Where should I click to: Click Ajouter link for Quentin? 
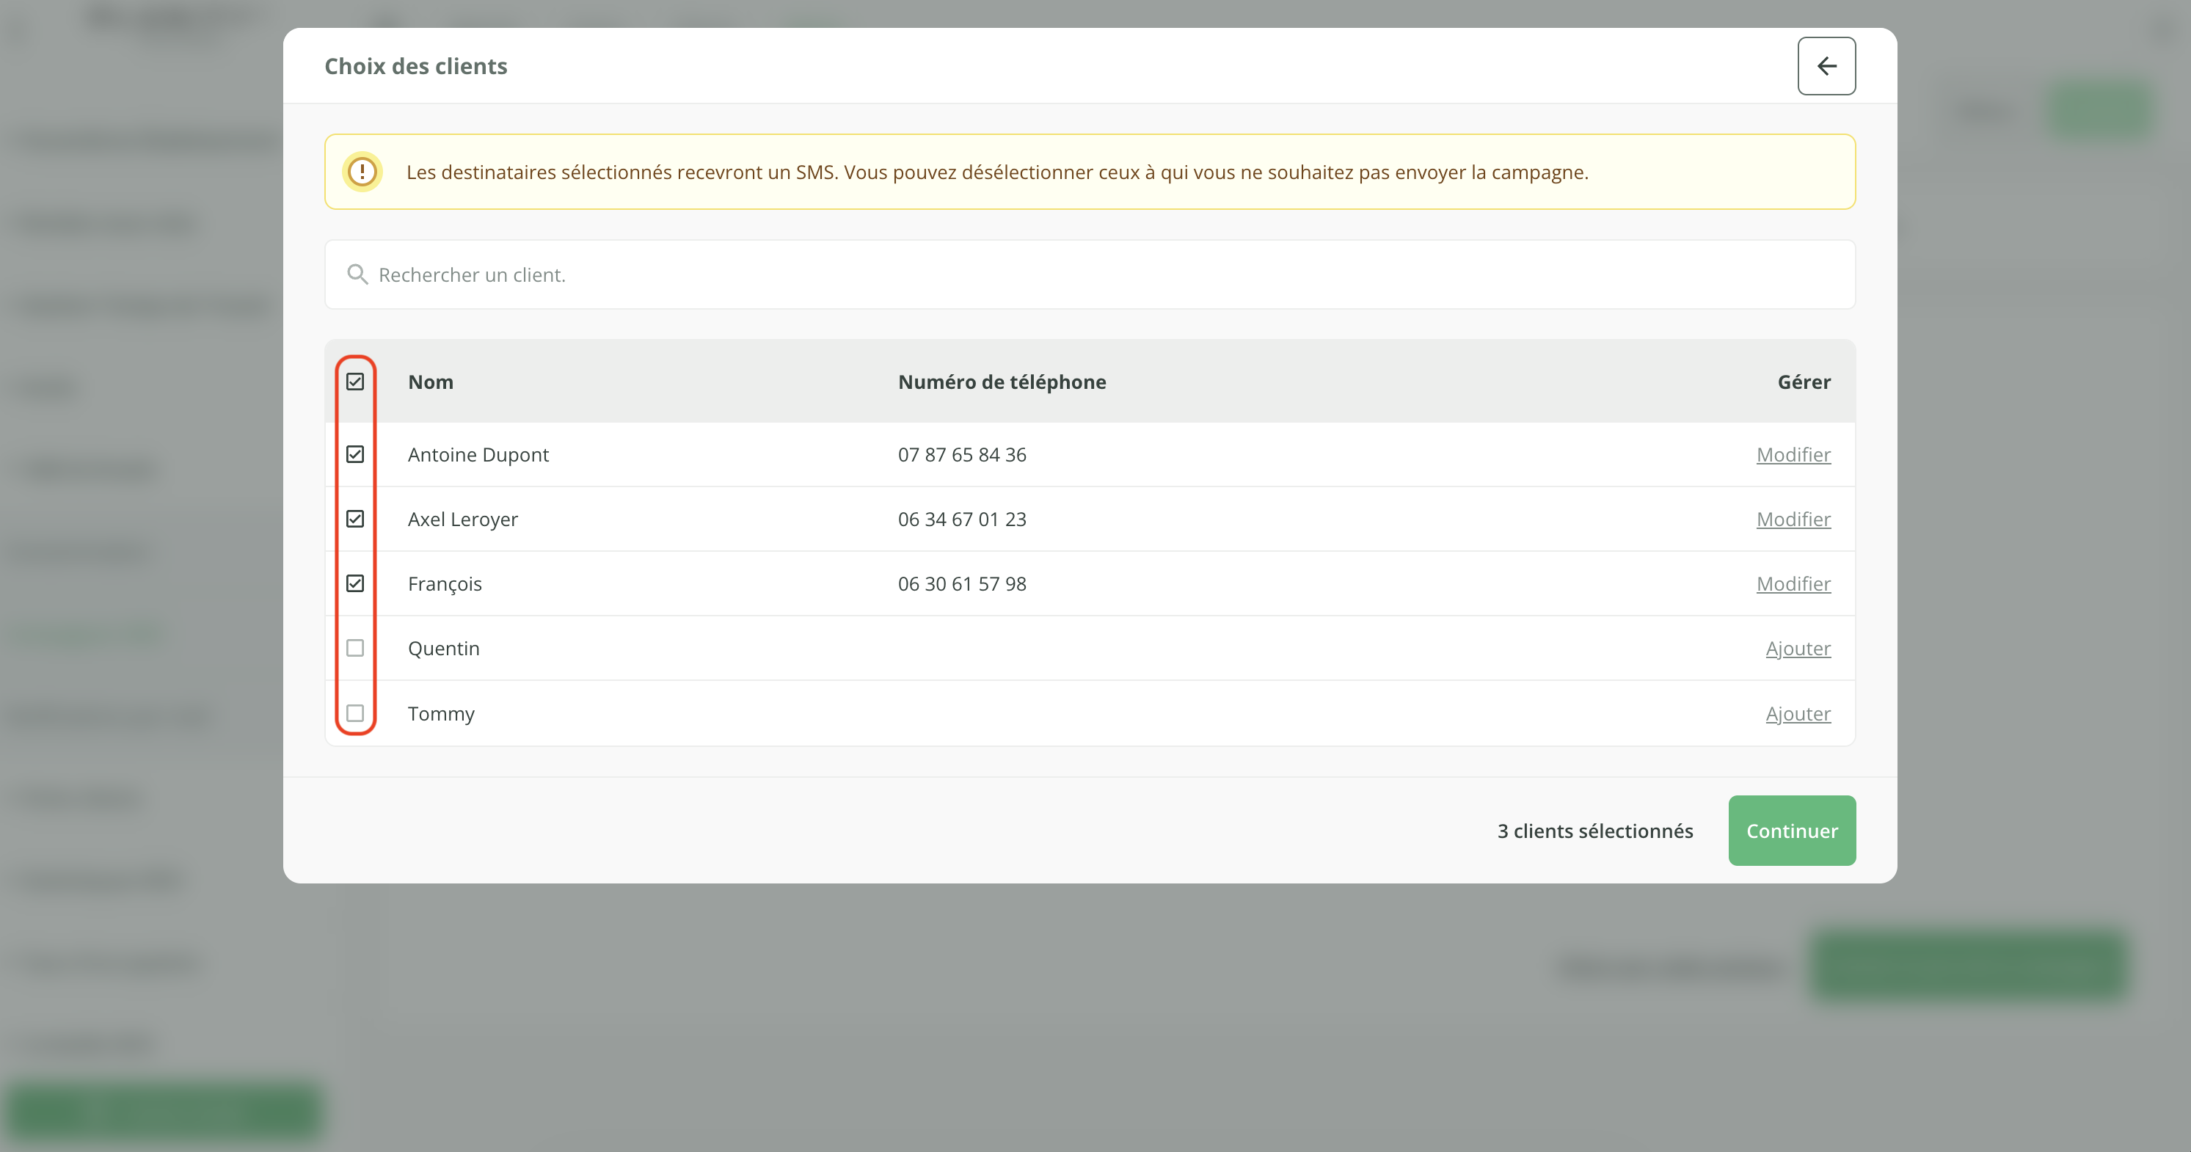1797,649
